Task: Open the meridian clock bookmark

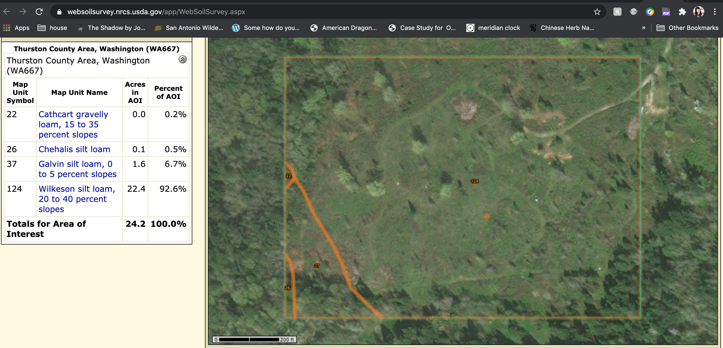Action: (x=493, y=28)
